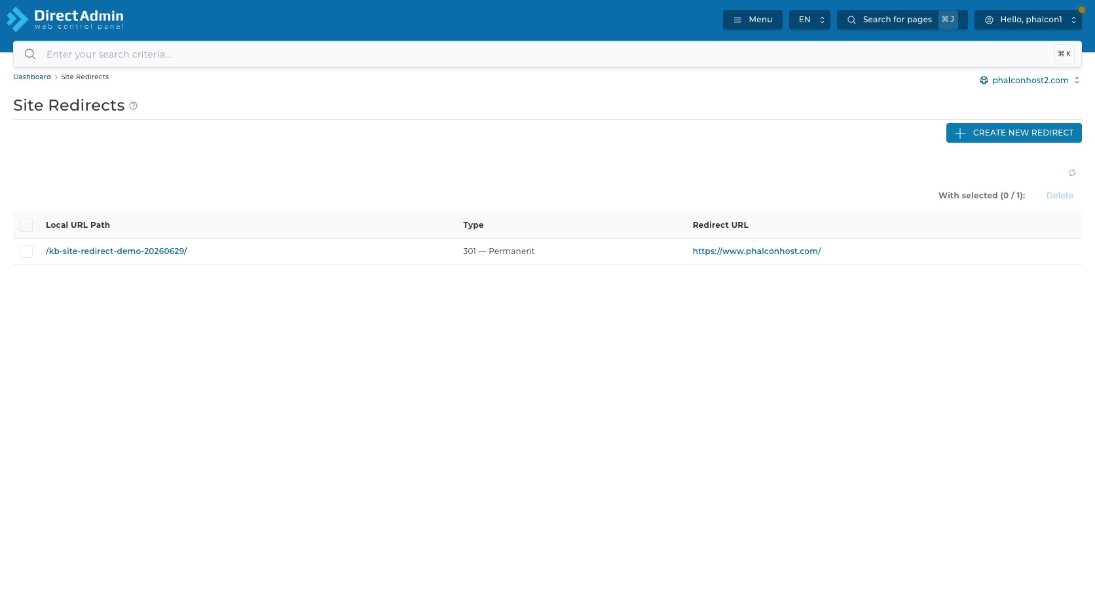Create a new redirect
1095x616 pixels.
pyautogui.click(x=1014, y=133)
